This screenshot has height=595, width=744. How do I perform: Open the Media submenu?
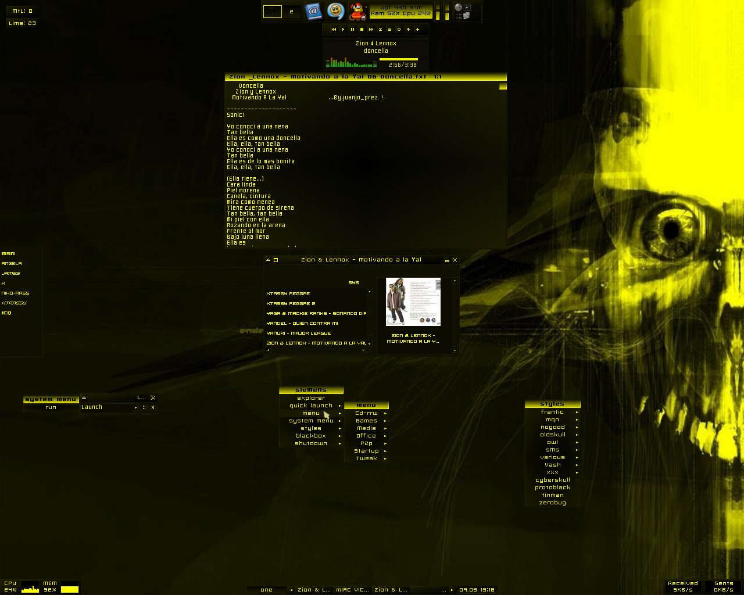(x=366, y=428)
